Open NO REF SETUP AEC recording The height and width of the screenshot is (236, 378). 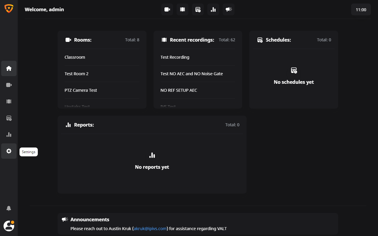click(x=179, y=90)
